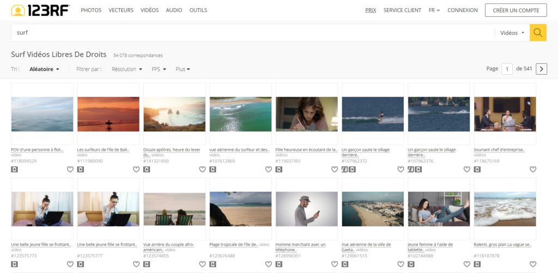Click the video icon under clip #118187878
Image resolution: width=558 pixels, height=273 pixels.
click(477, 264)
